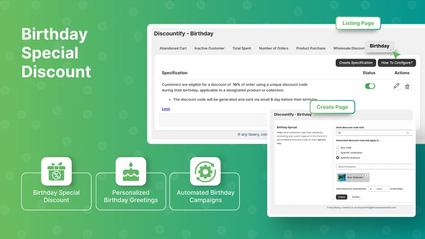Toggle the specification Status switch off
This screenshot has width=425, height=239.
pos(370,86)
